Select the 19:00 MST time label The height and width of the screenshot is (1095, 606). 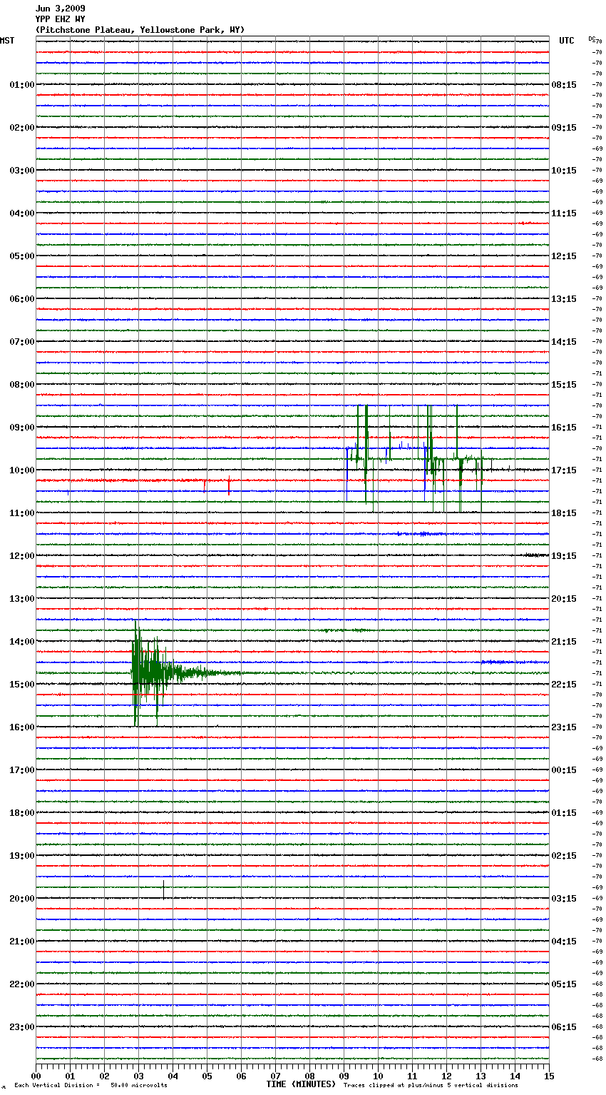click(21, 856)
